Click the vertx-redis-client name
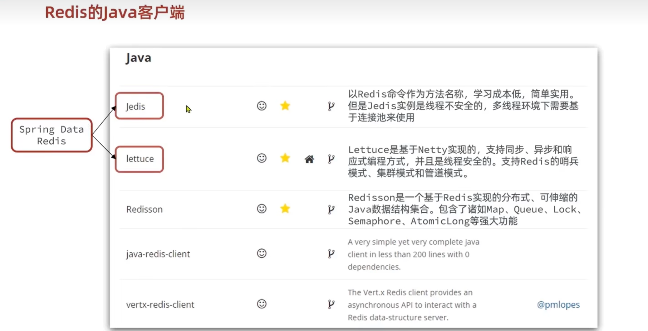648x331 pixels. [160, 305]
